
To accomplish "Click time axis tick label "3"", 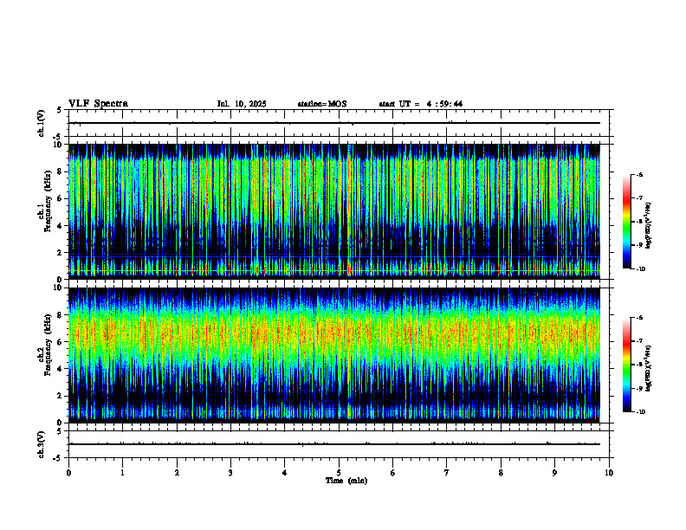I will [230, 473].
